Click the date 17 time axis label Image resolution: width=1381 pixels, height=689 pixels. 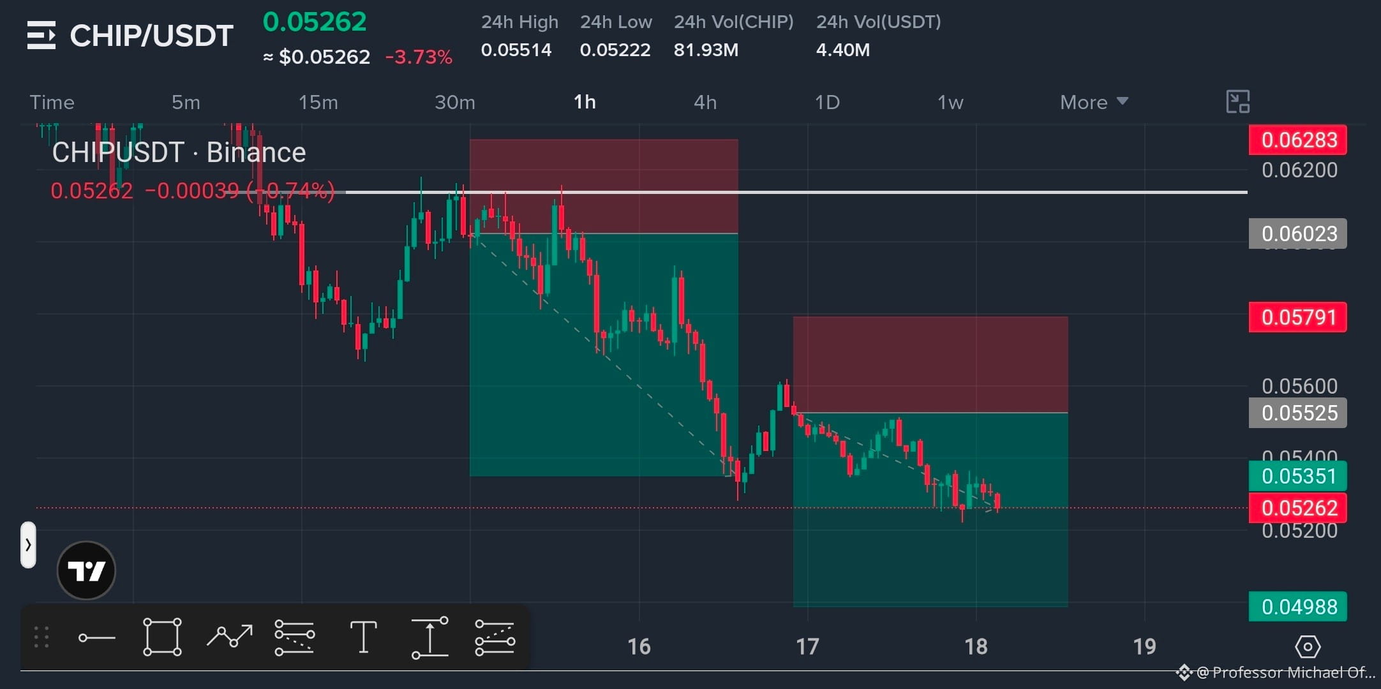[x=807, y=647]
